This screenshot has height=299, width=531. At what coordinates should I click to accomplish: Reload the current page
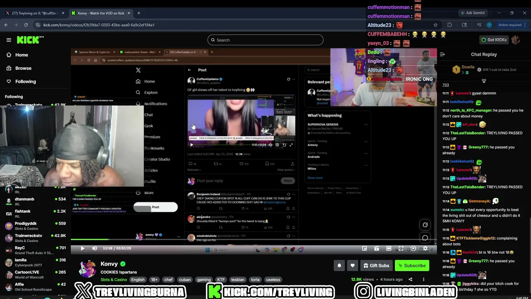[x=26, y=25]
